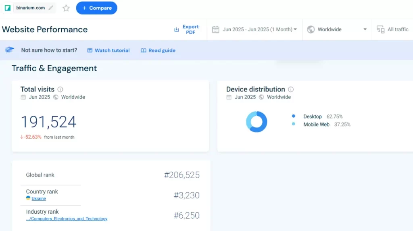Click the globe icon in country filter
The width and height of the screenshot is (413, 231).
pos(311,29)
